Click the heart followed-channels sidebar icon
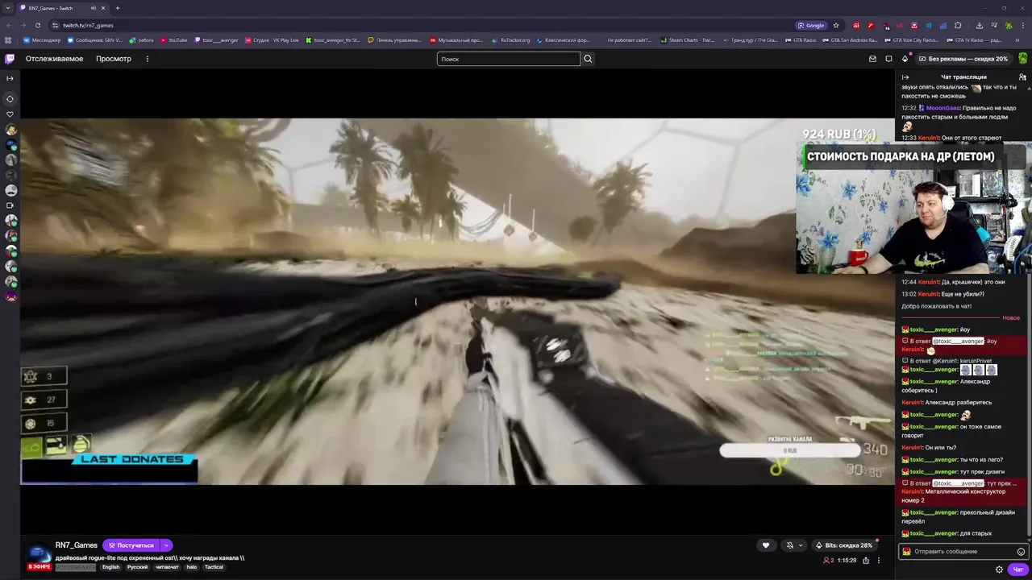 point(10,114)
